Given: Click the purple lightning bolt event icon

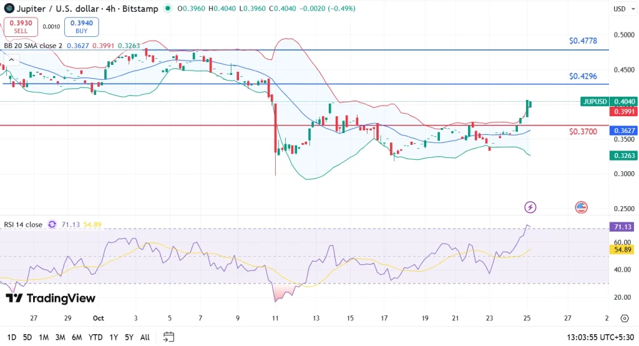Looking at the screenshot, I should 530,207.
